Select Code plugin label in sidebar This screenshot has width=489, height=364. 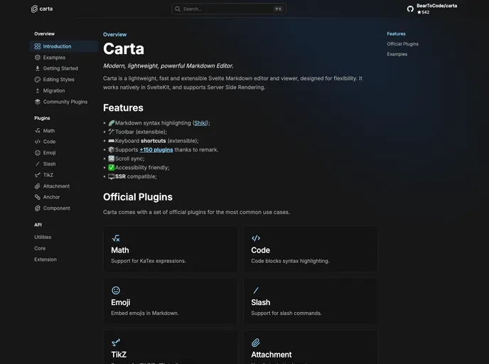pyautogui.click(x=49, y=141)
